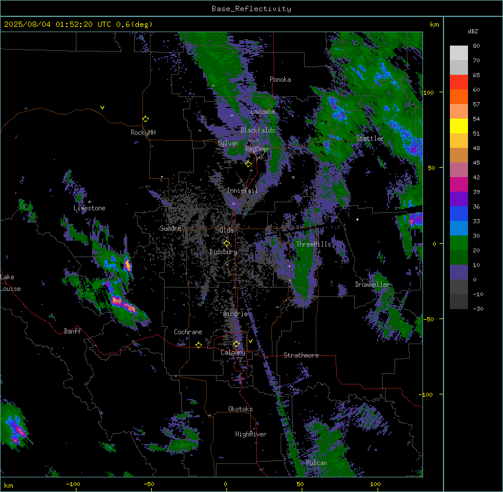Click the yellow diamond marker below Cochrane
The height and width of the screenshot is (492, 503).
[x=198, y=345]
